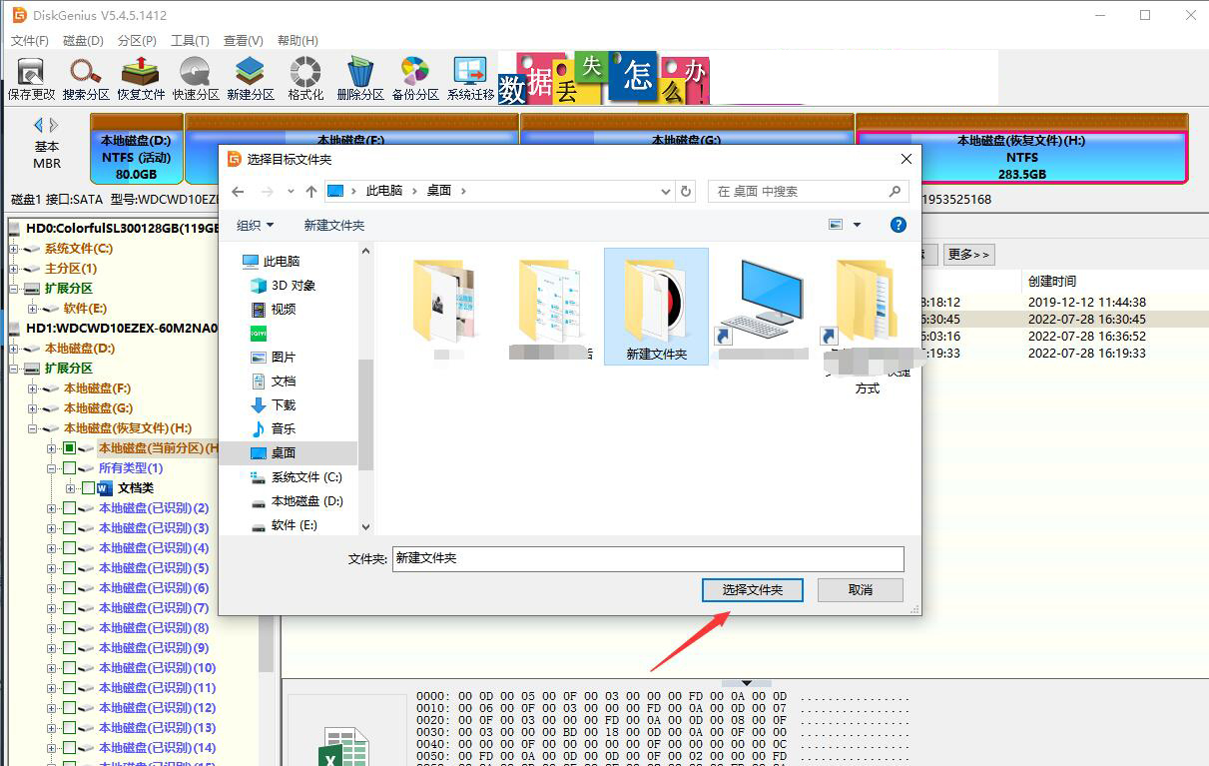Expand the 系统文件(C:) tree node

tap(13, 249)
